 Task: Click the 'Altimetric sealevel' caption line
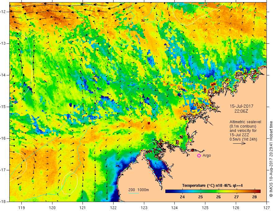click(245, 122)
